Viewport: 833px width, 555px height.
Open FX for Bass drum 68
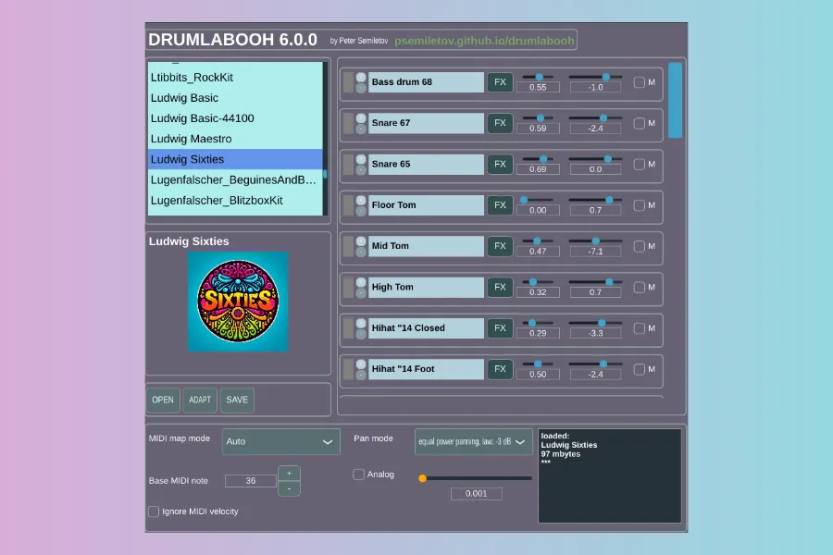[500, 82]
